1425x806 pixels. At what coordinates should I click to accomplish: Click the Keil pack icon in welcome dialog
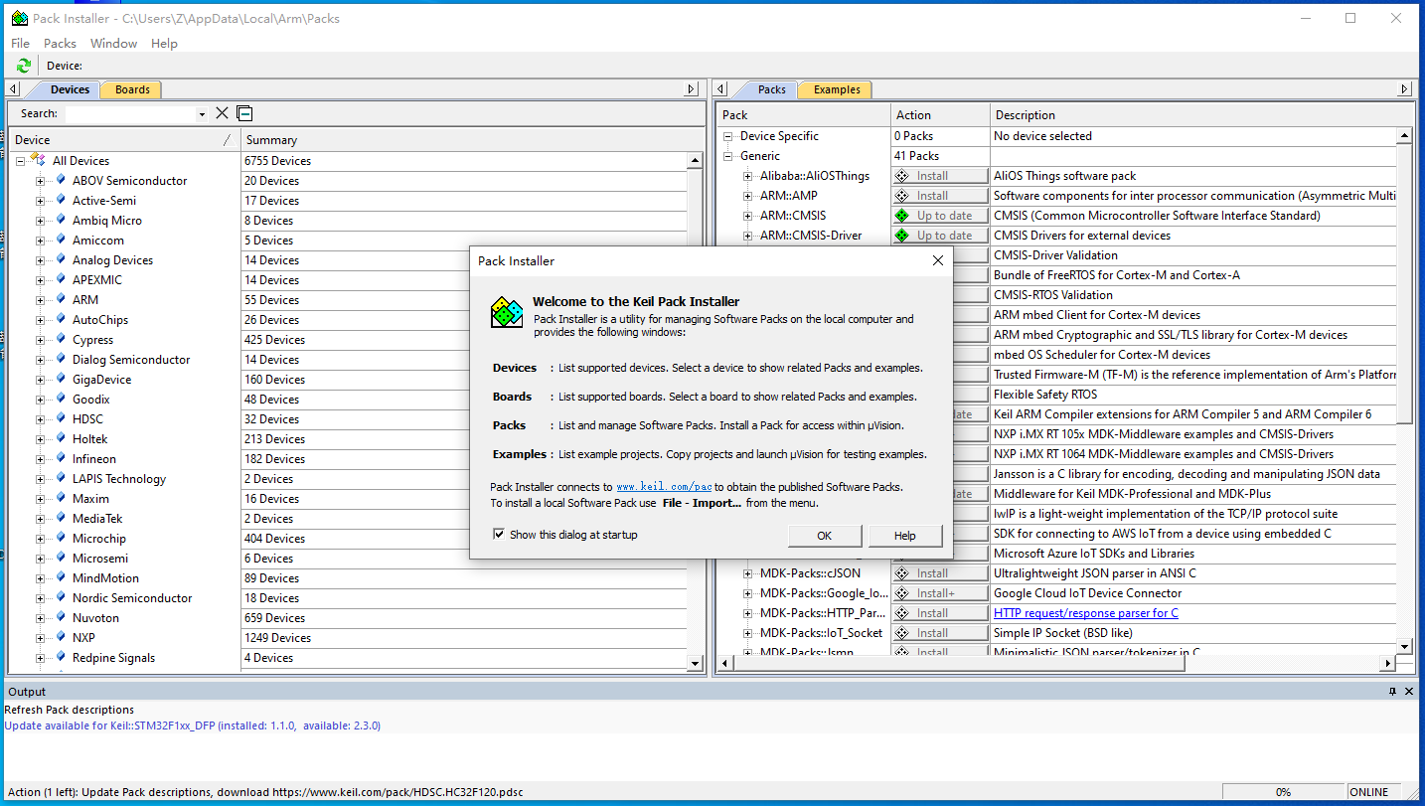coord(507,312)
